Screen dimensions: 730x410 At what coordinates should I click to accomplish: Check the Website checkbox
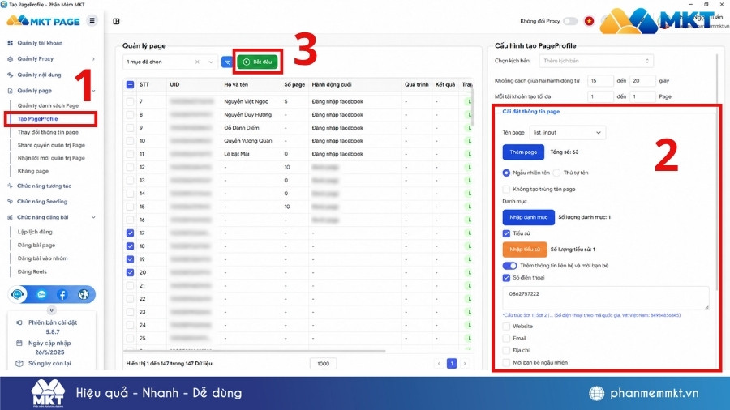[506, 327]
